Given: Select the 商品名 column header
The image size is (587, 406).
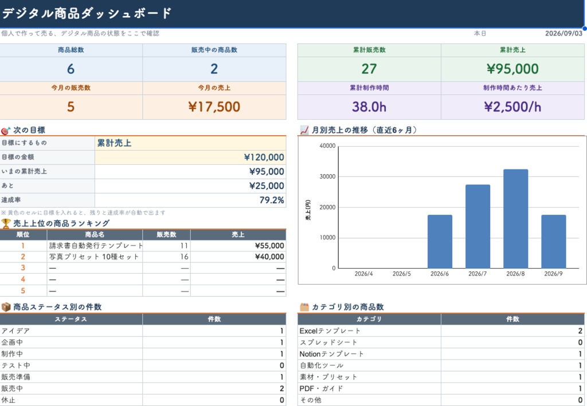Looking at the screenshot, I should 95,235.
